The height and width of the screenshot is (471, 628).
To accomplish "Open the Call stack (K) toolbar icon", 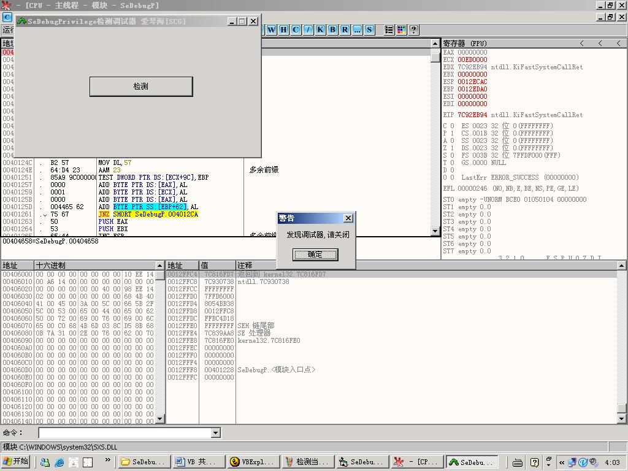I will 320,29.
